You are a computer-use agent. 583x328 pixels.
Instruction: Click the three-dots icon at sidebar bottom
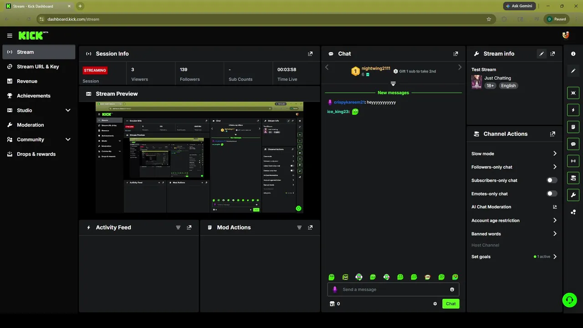[x=573, y=212]
